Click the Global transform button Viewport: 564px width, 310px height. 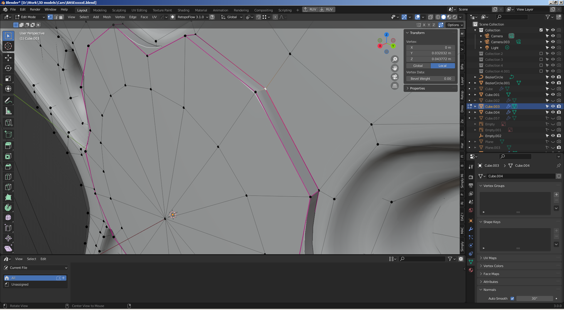tap(418, 66)
